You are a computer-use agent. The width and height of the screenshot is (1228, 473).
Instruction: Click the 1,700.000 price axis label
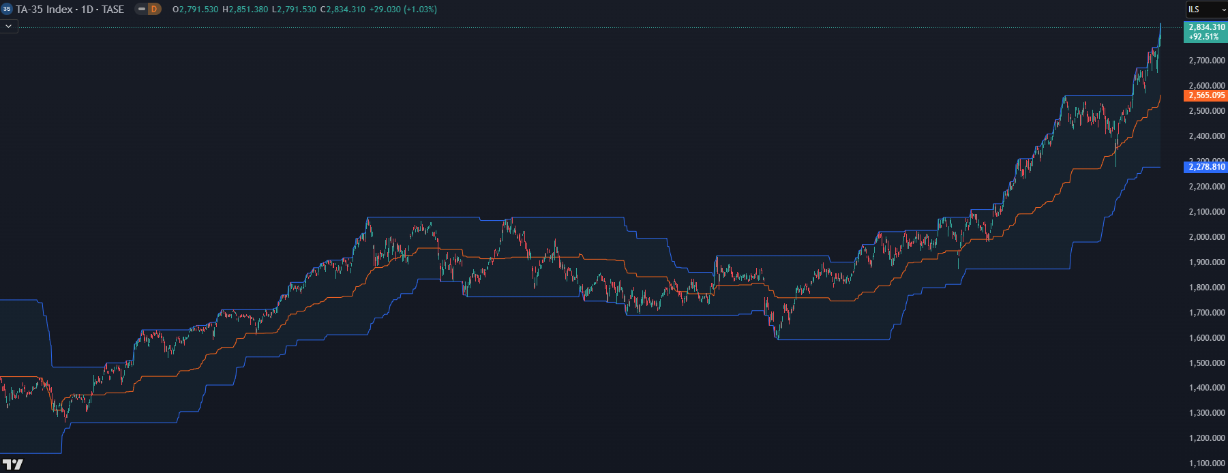(x=1207, y=313)
